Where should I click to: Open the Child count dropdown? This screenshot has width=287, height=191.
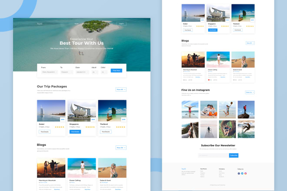pos(104,72)
